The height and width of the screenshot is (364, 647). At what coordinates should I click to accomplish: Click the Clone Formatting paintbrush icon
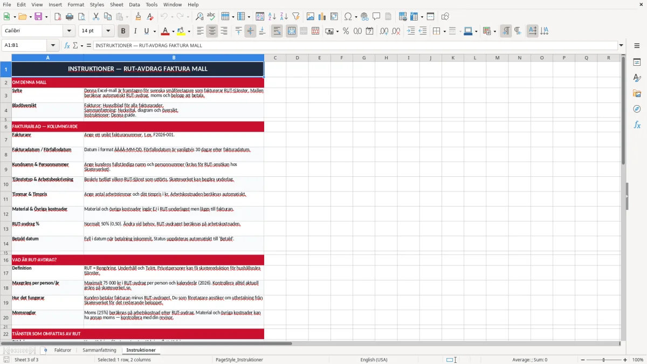(139, 17)
